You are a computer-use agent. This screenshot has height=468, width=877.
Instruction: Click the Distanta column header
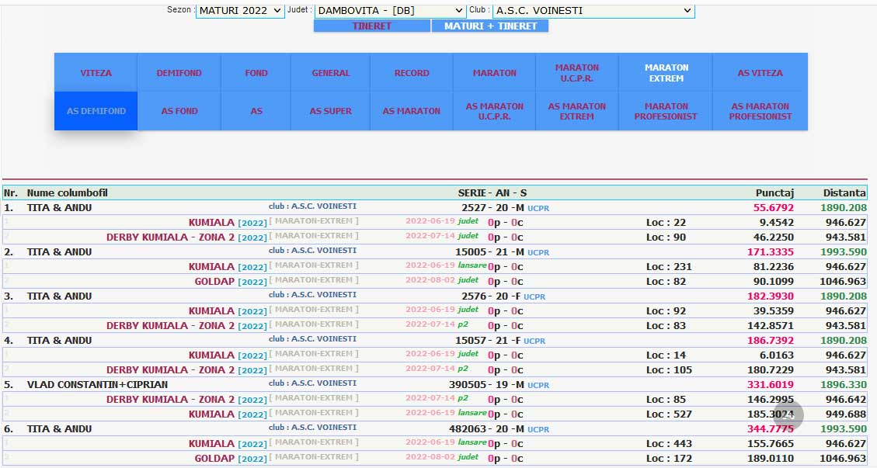pos(844,193)
